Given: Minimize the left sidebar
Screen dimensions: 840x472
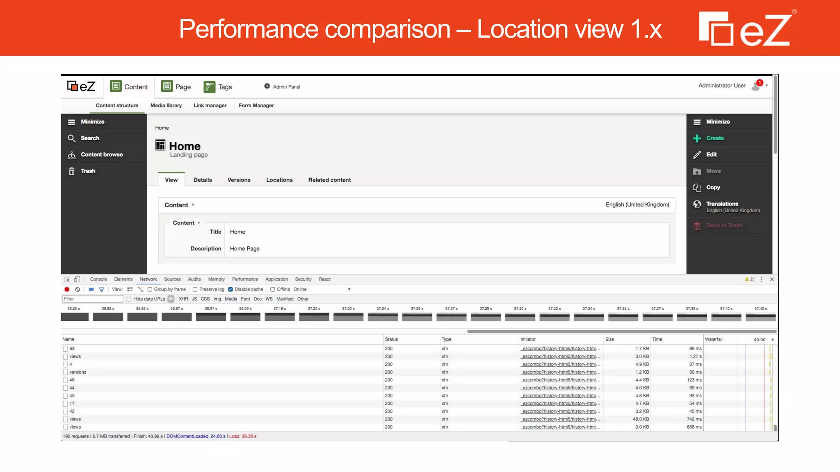Looking at the screenshot, I should (71, 122).
